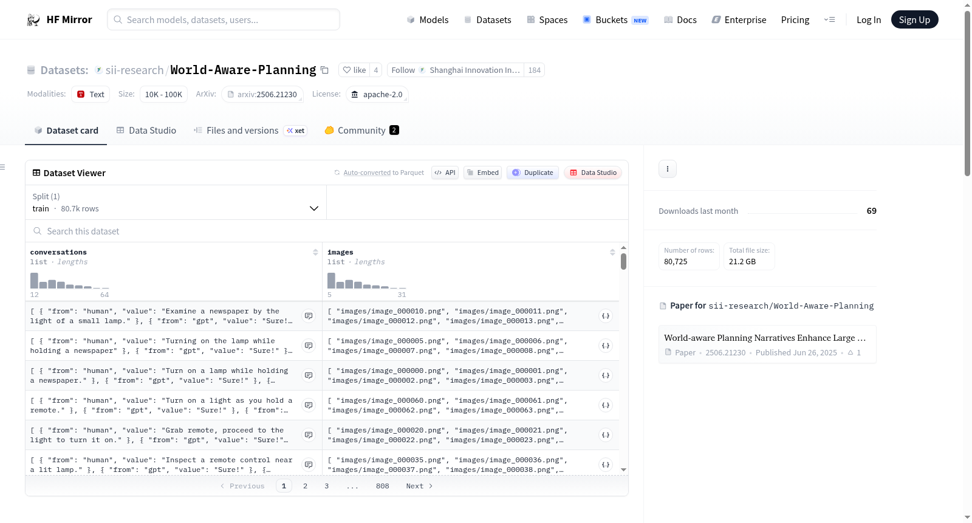Image resolution: width=972 pixels, height=523 pixels.
Task: Click the conversations lengths histogram
Action: 70,280
